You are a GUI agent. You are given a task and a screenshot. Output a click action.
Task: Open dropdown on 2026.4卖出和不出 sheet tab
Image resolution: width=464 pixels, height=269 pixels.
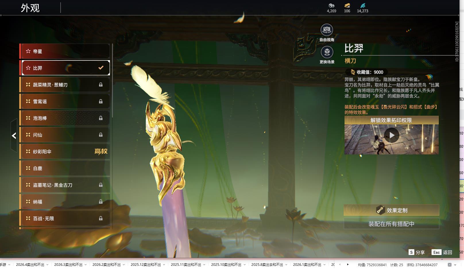[47, 264]
